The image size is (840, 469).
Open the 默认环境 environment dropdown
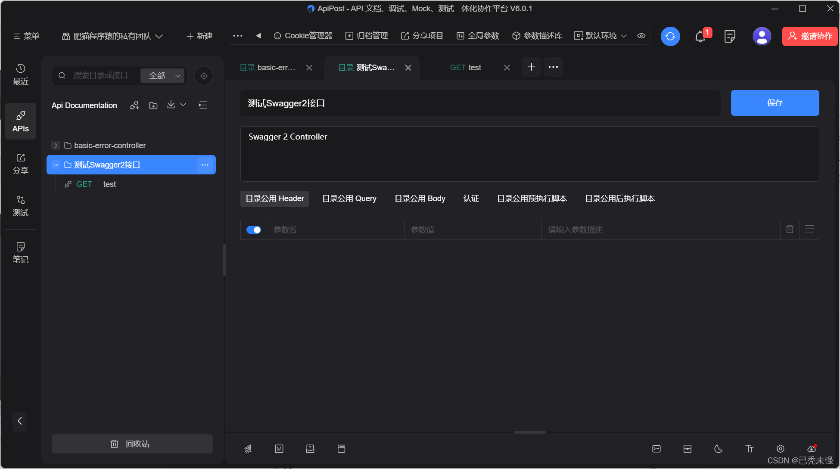pos(600,36)
